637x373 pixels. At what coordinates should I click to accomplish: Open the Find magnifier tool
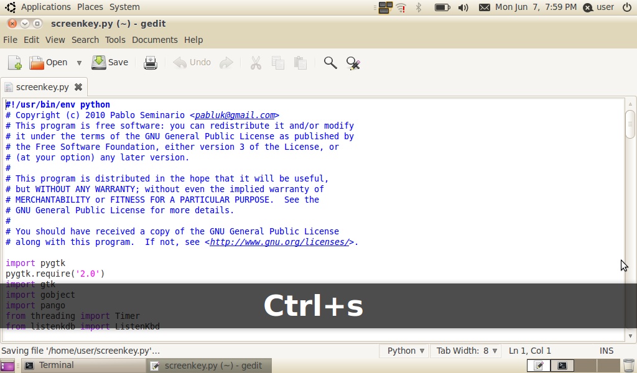click(x=330, y=63)
